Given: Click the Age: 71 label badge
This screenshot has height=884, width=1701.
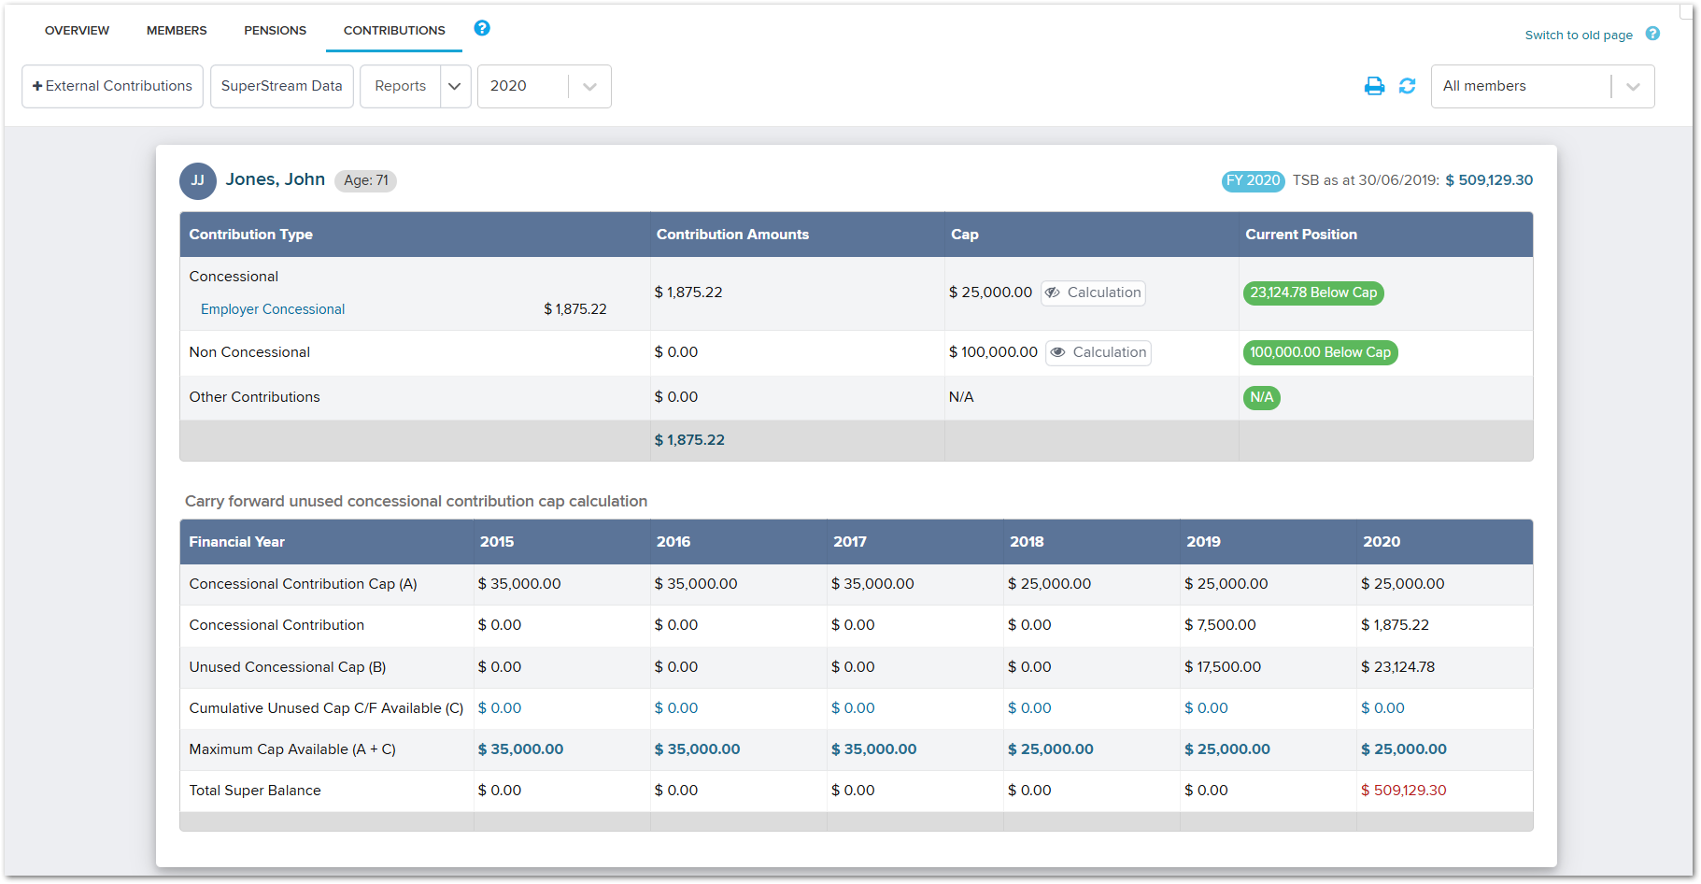Looking at the screenshot, I should tap(365, 180).
